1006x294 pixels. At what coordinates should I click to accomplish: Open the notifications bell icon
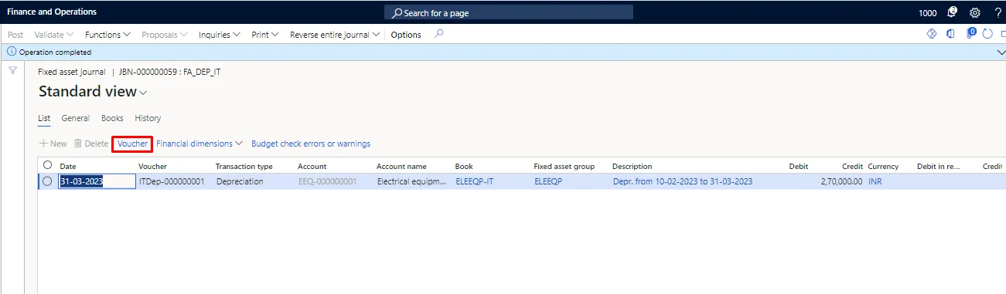(x=952, y=12)
